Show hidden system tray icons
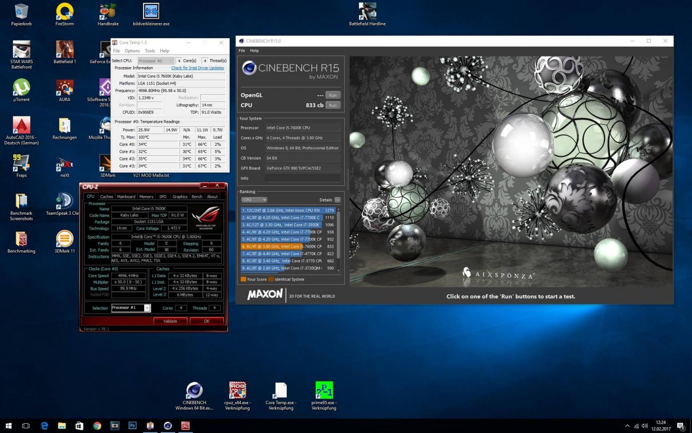Image resolution: width=692 pixels, height=433 pixels. (x=627, y=426)
